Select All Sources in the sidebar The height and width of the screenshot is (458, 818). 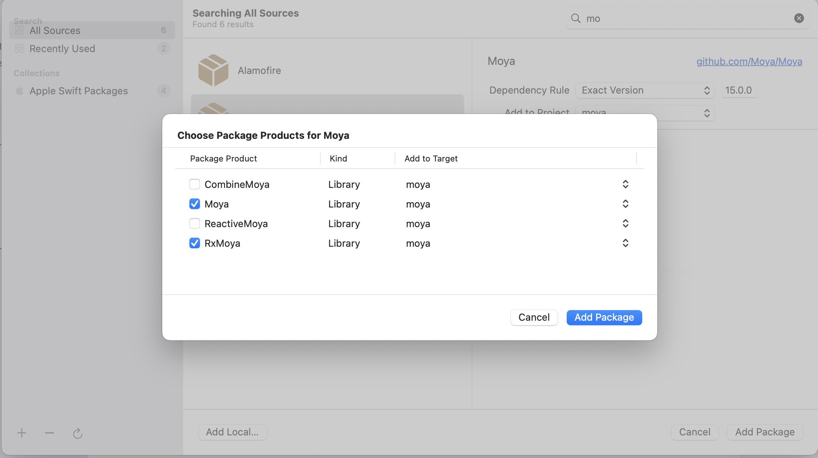(55, 31)
